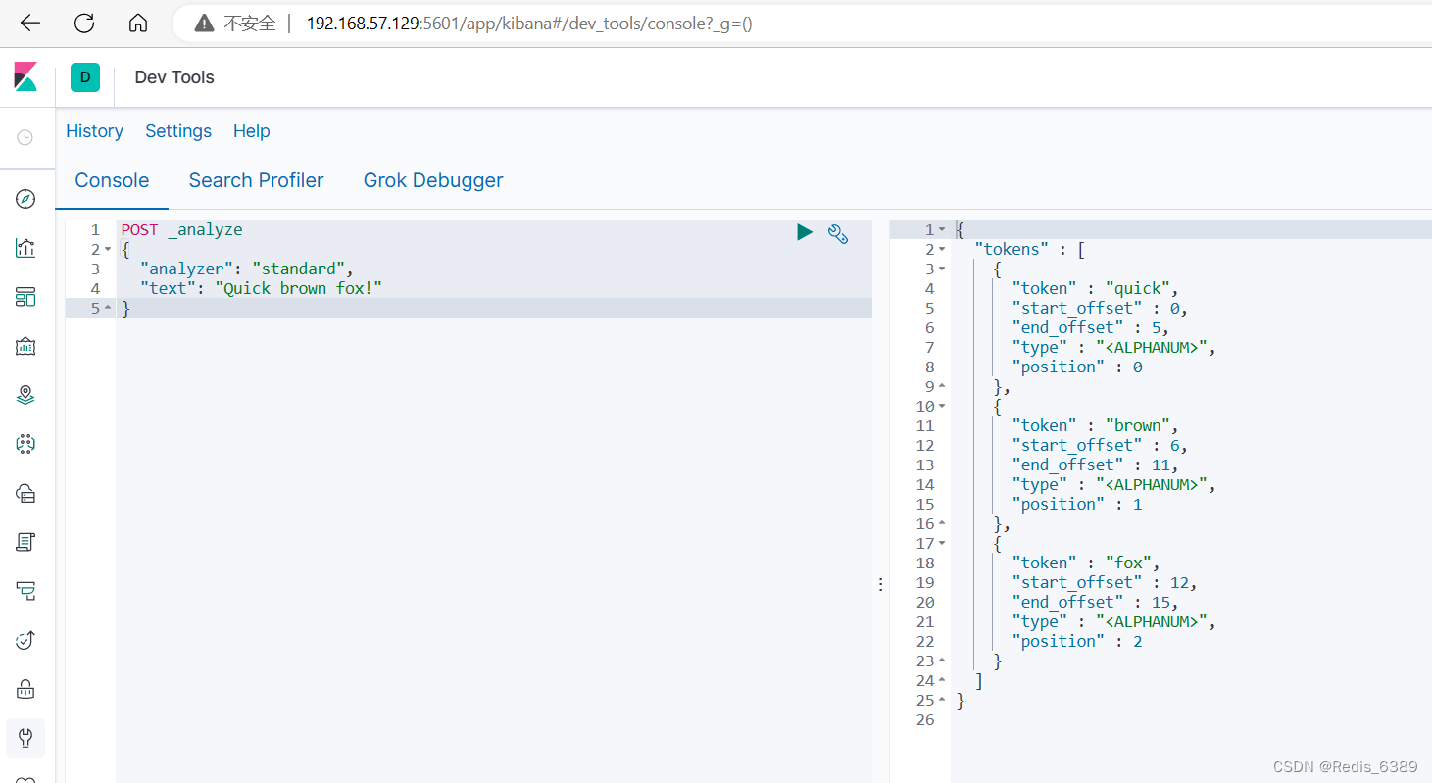This screenshot has width=1432, height=783.
Task: Open the browser home page
Action: click(139, 23)
